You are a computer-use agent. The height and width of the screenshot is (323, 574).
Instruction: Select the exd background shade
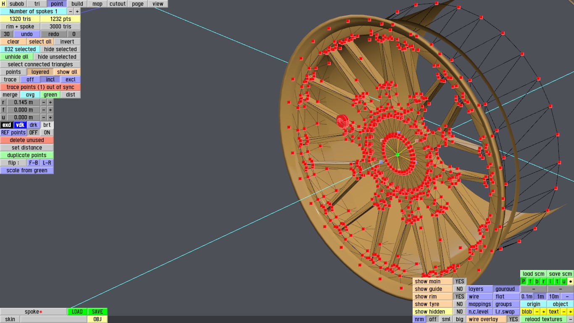(x=7, y=125)
